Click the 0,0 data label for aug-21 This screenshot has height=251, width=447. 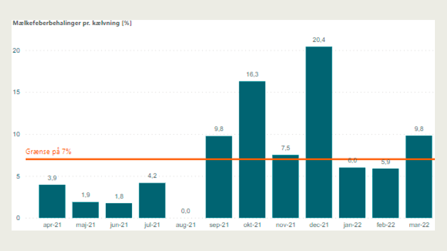click(185, 211)
